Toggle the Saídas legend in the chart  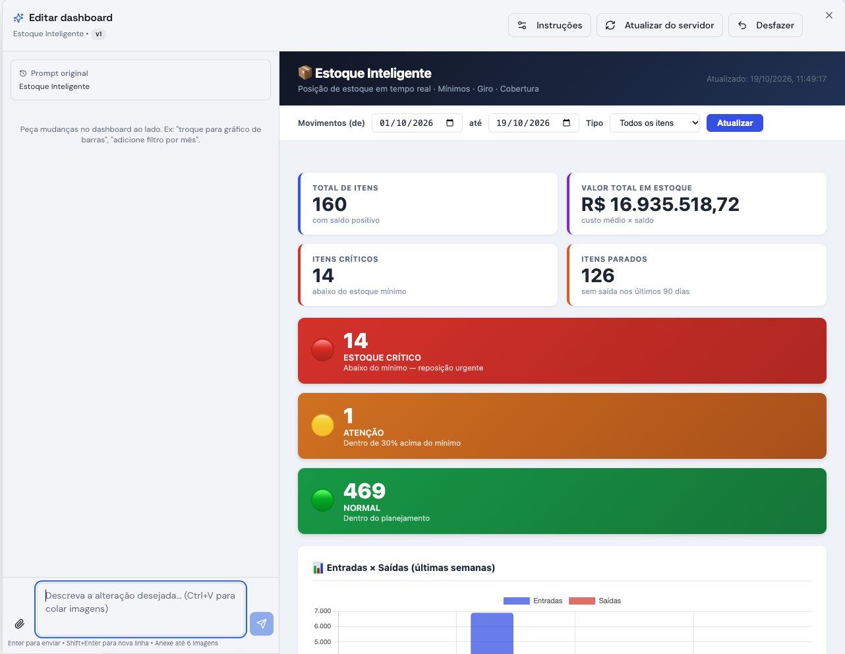click(595, 601)
